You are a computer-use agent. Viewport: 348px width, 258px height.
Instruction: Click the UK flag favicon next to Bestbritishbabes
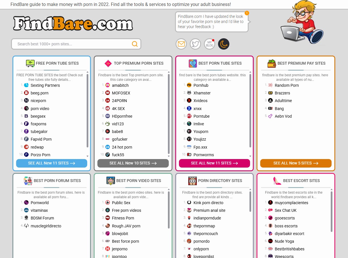tap(270, 249)
